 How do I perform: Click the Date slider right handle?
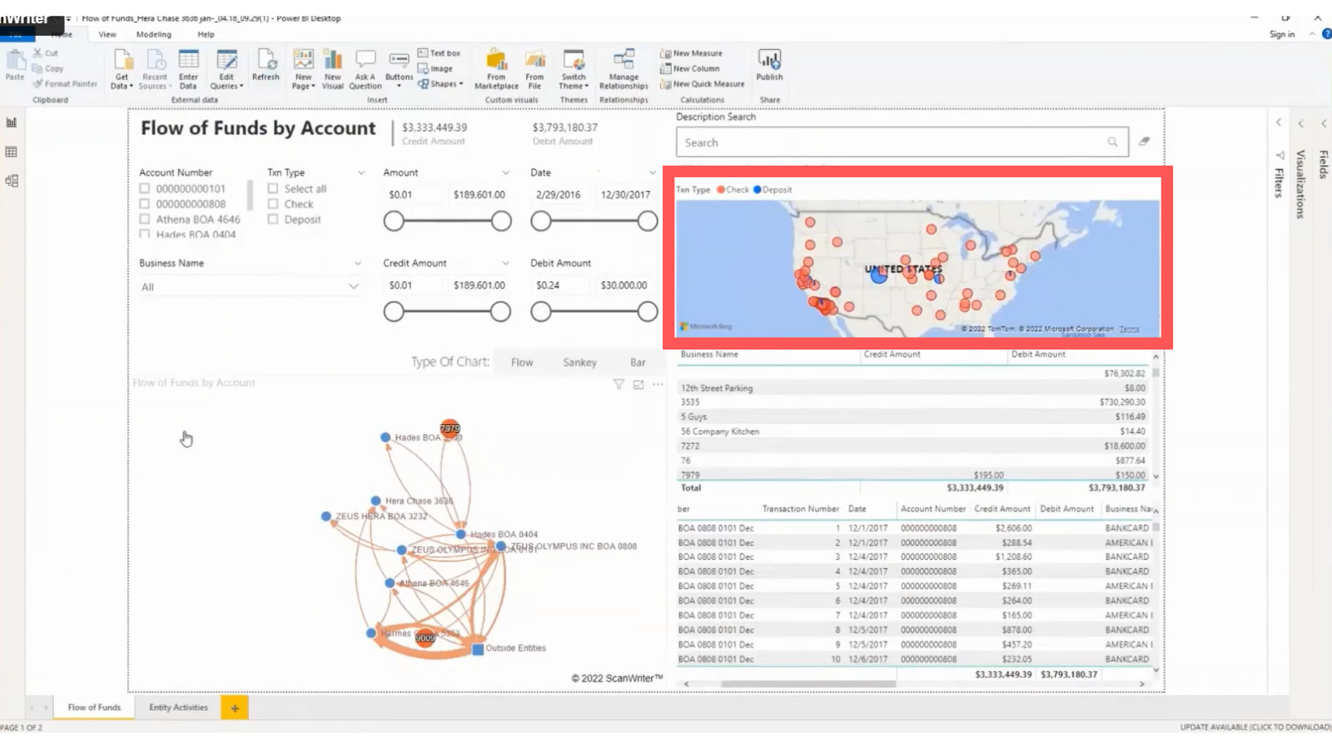point(648,221)
